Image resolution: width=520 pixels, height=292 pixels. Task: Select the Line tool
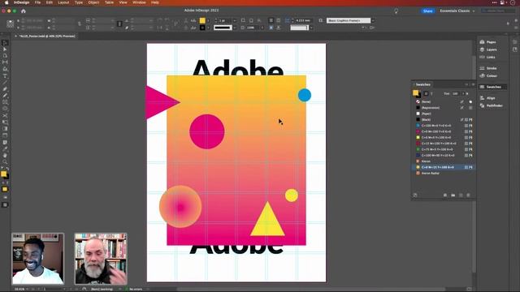pos(5,83)
